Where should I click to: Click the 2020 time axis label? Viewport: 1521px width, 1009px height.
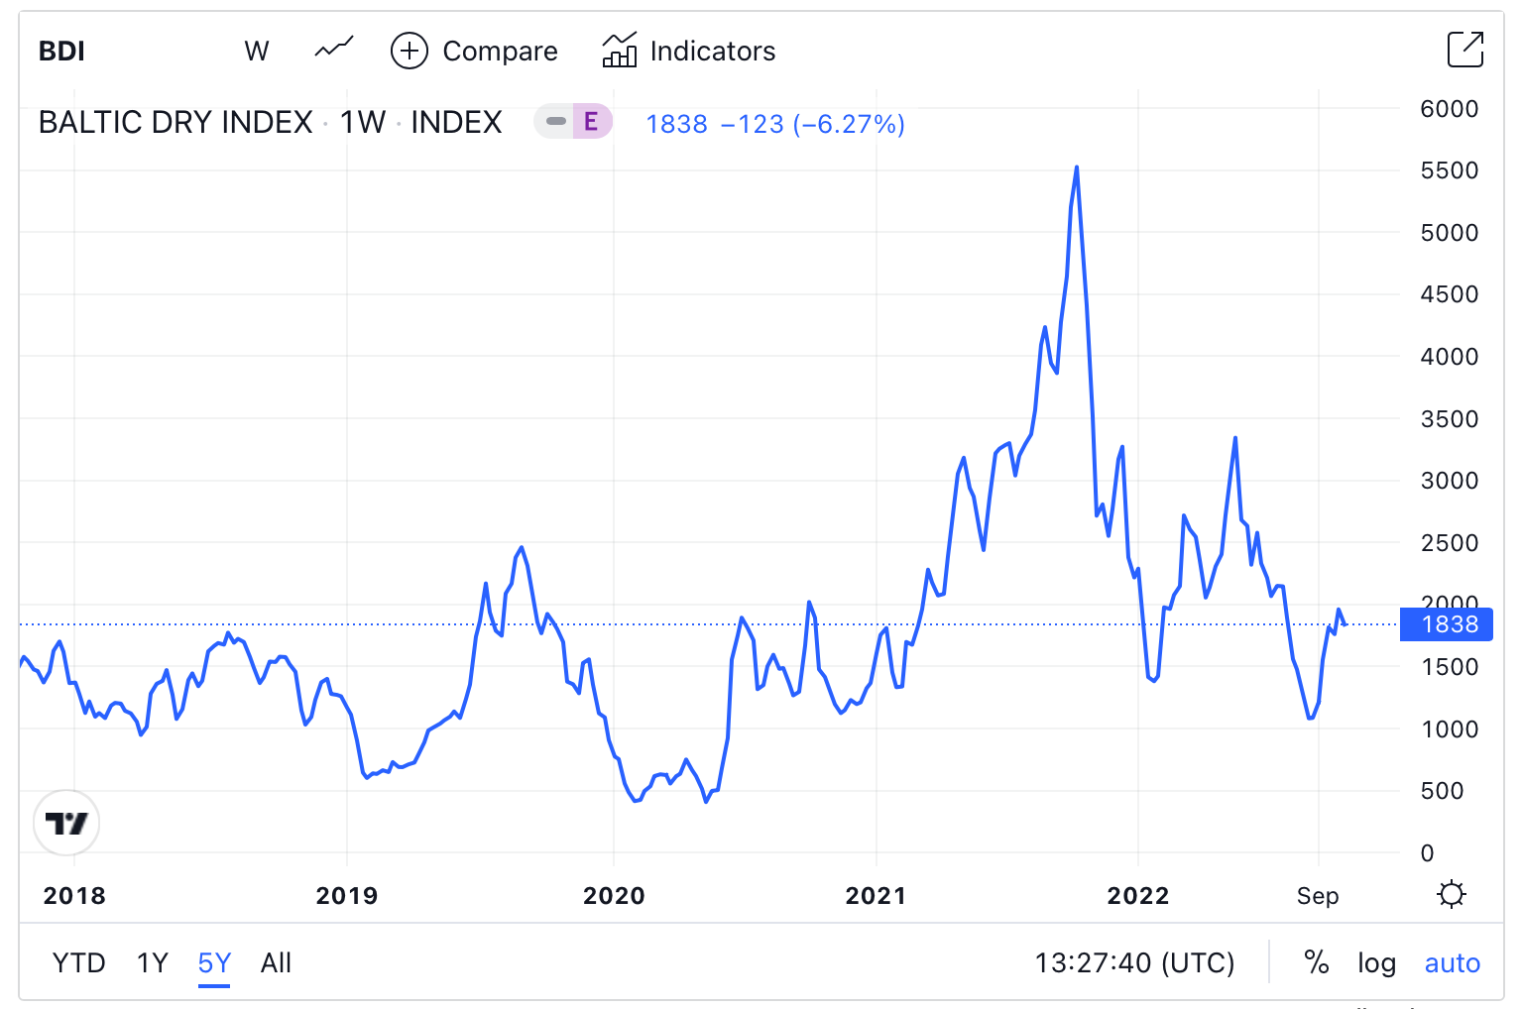pyautogui.click(x=614, y=896)
